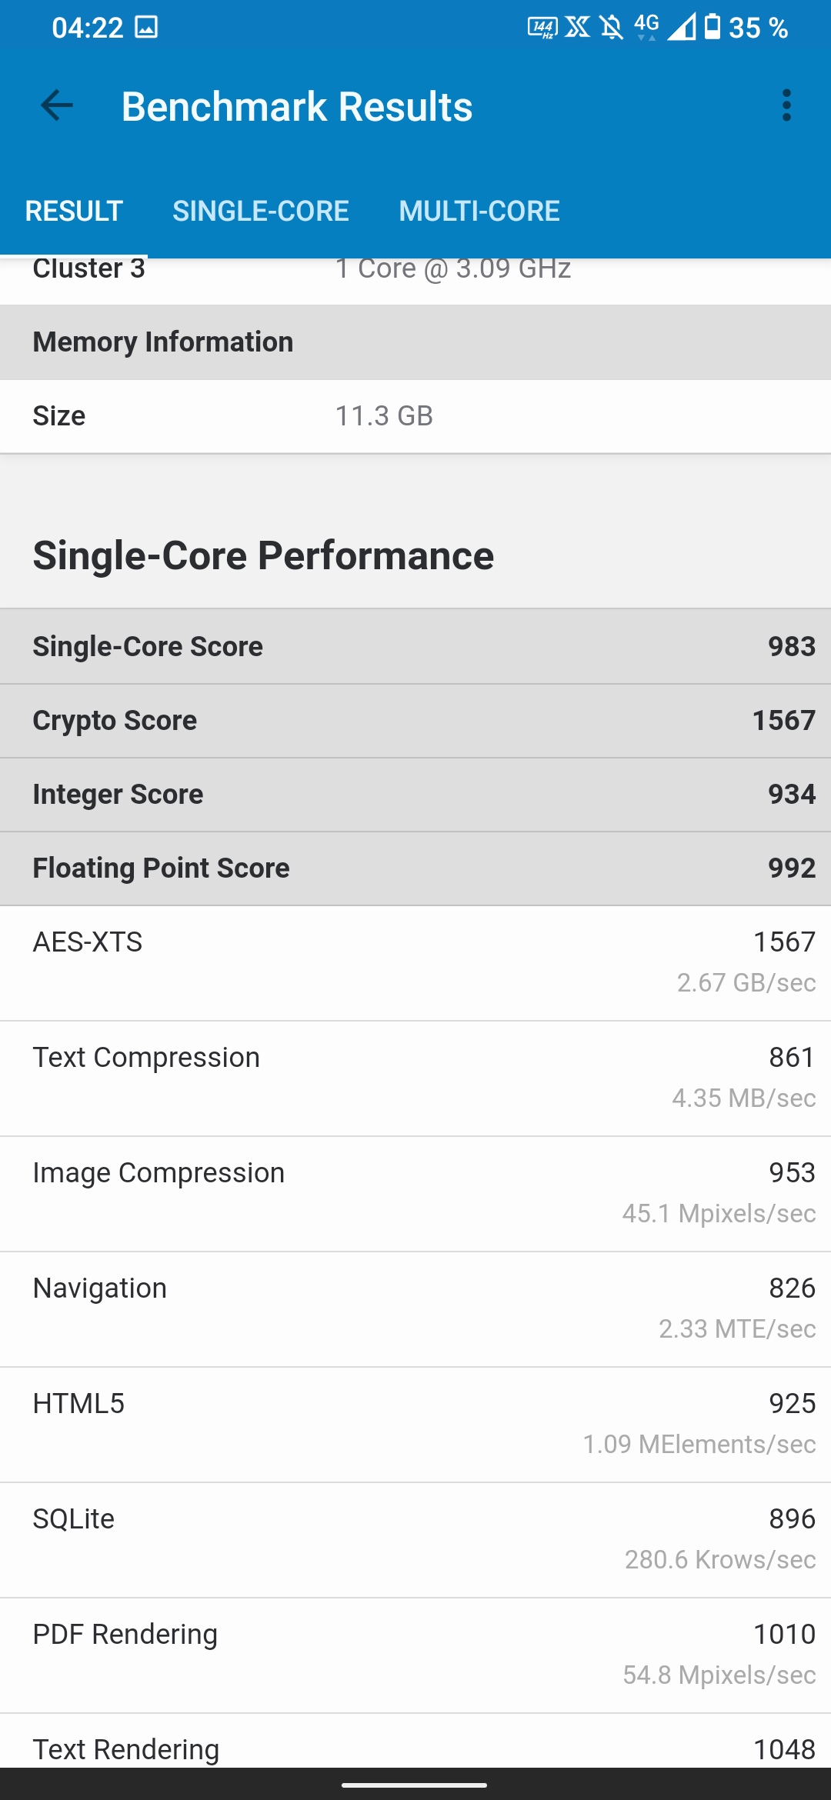Viewport: 831px width, 1800px height.
Task: Select the RESULT tab
Action: [x=74, y=211]
